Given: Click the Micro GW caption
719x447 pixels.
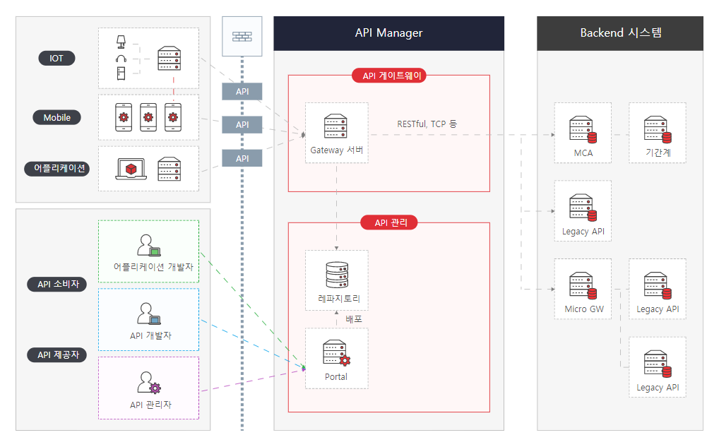Looking at the screenshot, I should tap(584, 309).
